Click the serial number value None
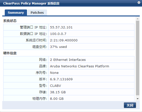The image size is (142, 112). click(54, 73)
